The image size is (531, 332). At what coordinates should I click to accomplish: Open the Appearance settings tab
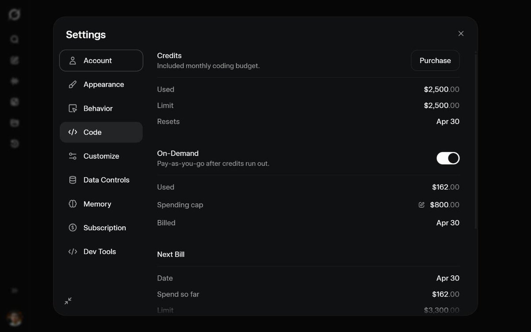coord(101,85)
